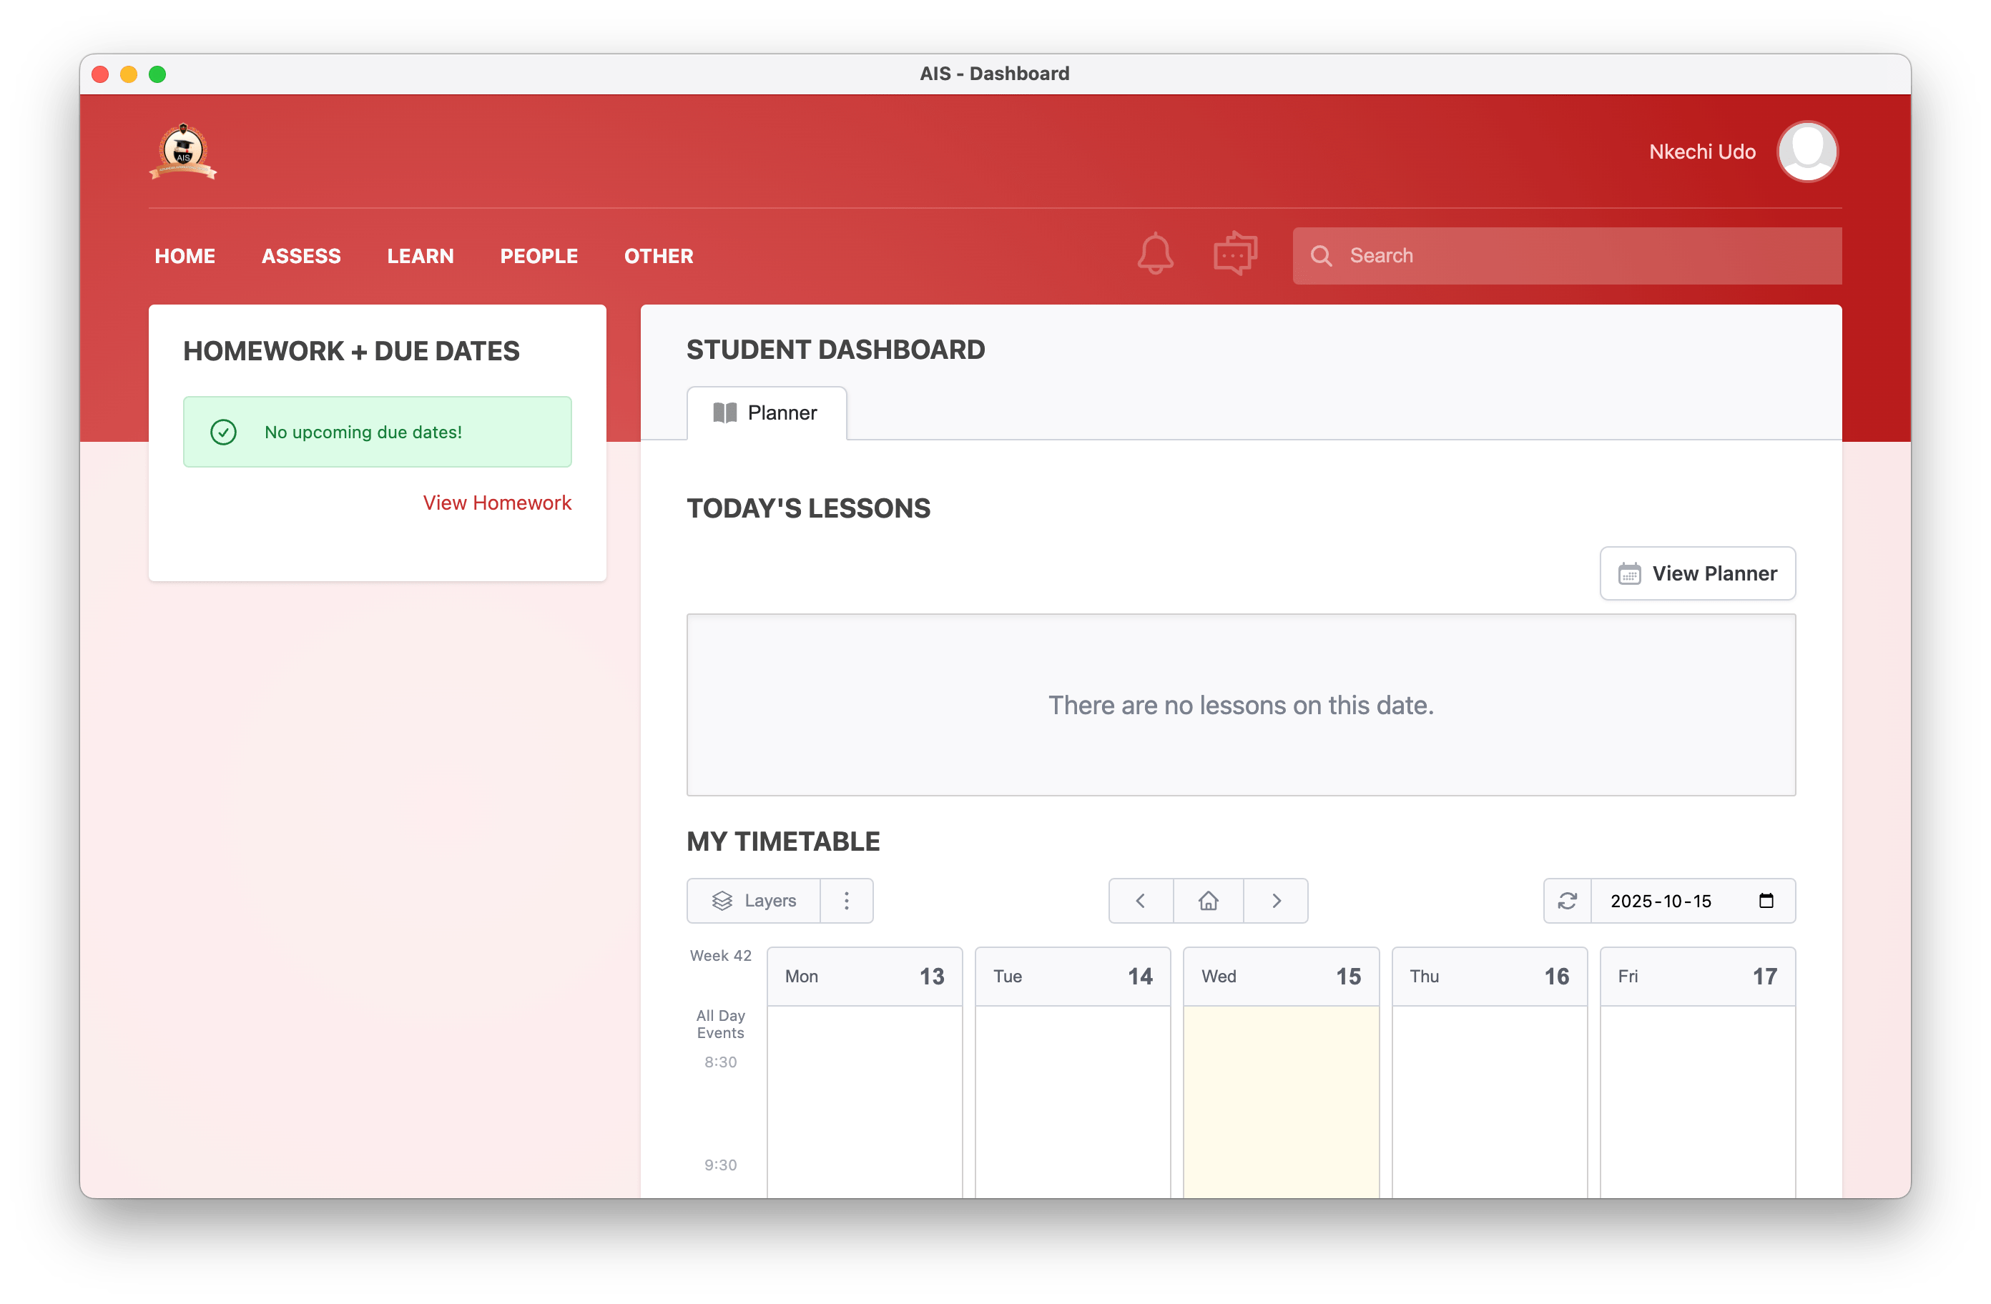Screen dimensions: 1991x1304
Task: Open the PEOPLE menu
Action: pyautogui.click(x=539, y=256)
